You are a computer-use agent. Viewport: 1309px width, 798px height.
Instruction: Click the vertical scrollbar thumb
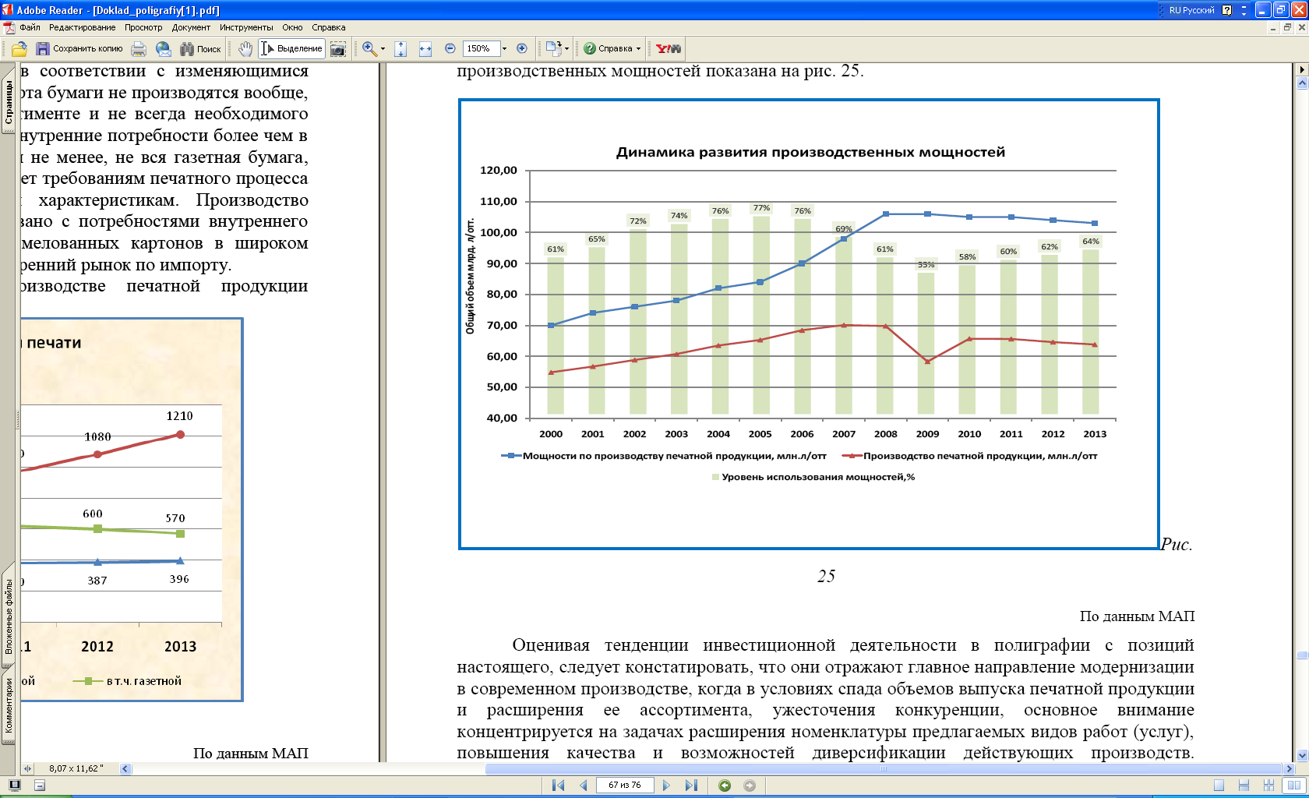tap(1302, 655)
